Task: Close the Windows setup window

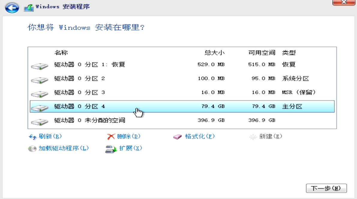Action: (343, 2)
